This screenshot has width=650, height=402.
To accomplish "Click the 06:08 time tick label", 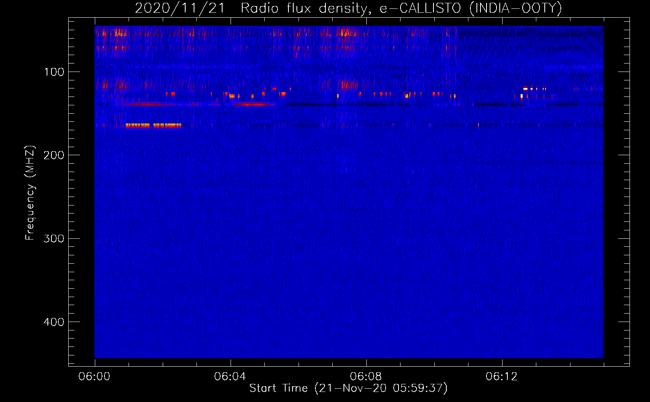I will coord(366,377).
